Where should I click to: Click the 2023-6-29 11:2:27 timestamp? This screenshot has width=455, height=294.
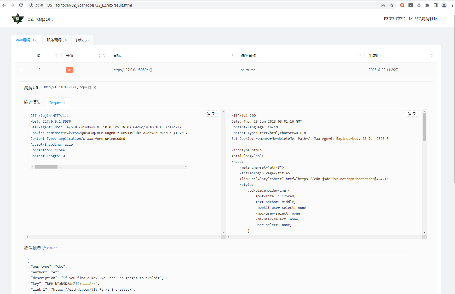(x=383, y=70)
